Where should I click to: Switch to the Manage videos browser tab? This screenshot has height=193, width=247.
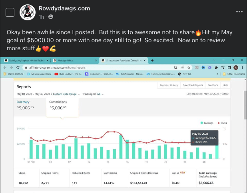[x=74, y=61]
